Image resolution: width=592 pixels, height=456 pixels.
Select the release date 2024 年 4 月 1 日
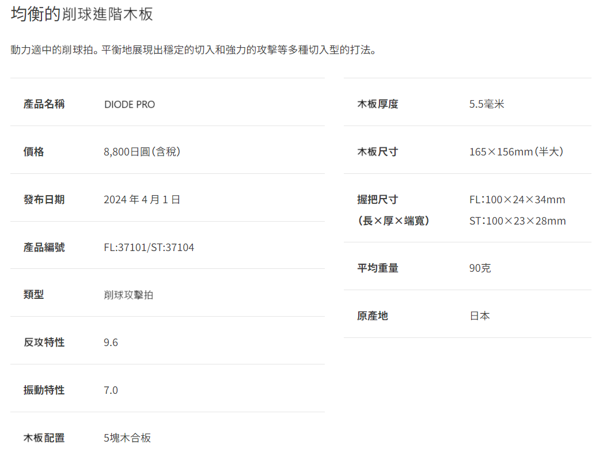click(142, 199)
